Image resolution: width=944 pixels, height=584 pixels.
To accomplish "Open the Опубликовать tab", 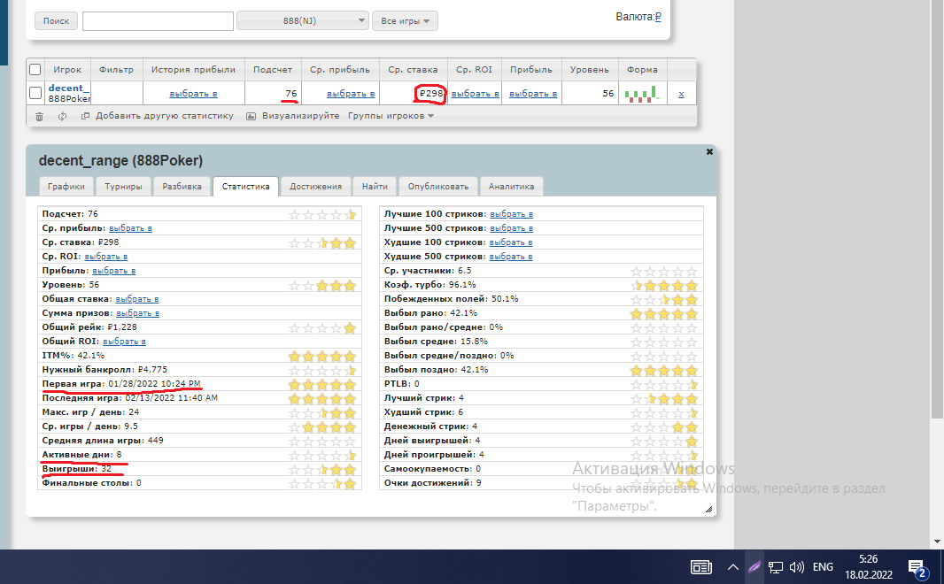I will [x=437, y=187].
